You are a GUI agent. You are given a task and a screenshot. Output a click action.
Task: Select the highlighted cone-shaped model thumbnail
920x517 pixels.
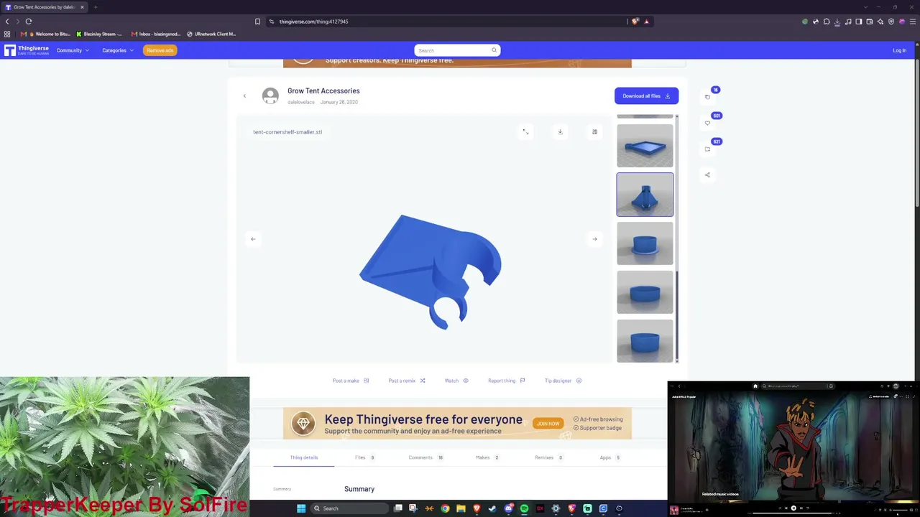[x=645, y=195]
